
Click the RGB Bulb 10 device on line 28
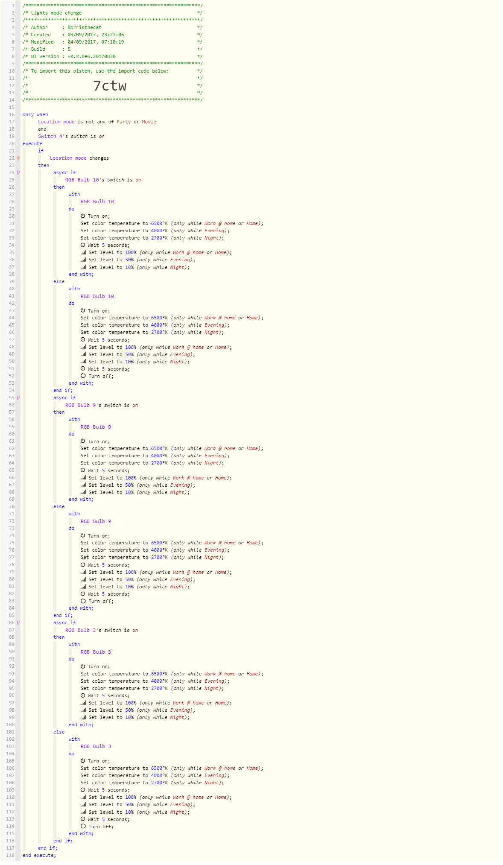97,202
